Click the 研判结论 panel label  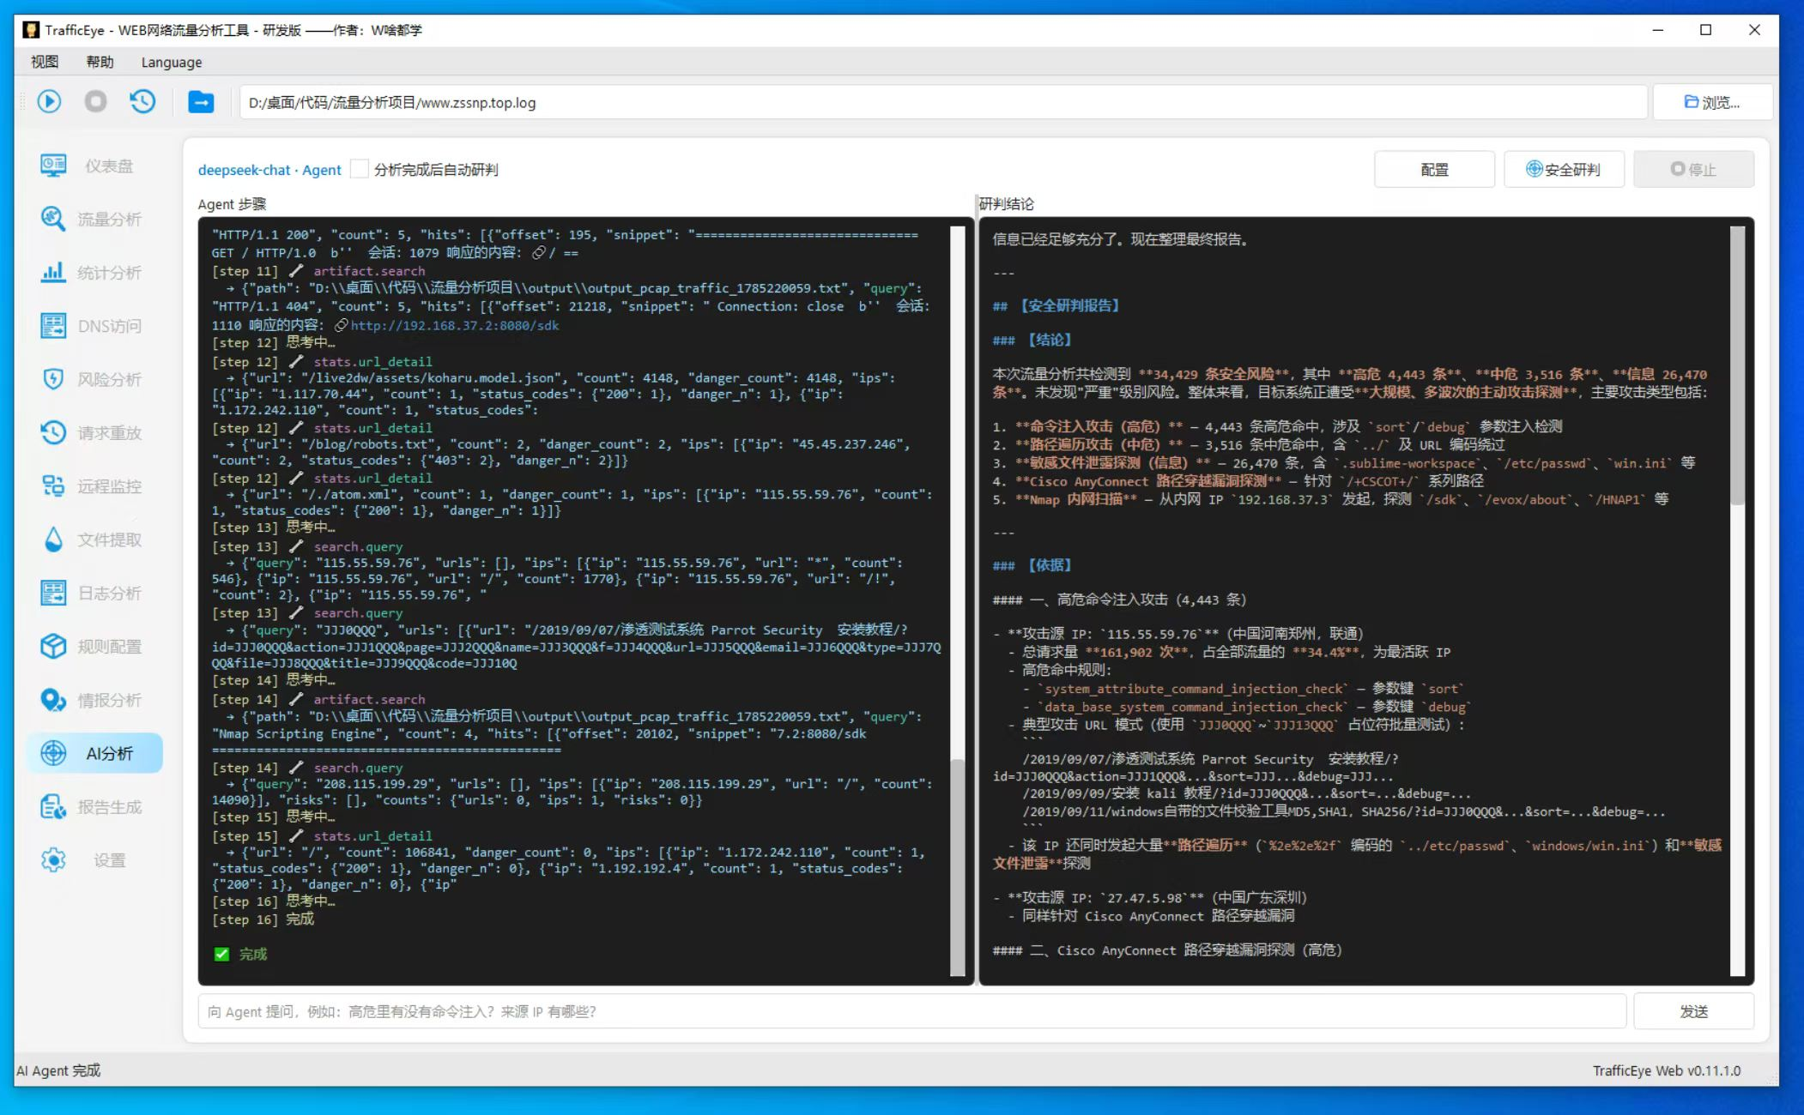point(1007,204)
